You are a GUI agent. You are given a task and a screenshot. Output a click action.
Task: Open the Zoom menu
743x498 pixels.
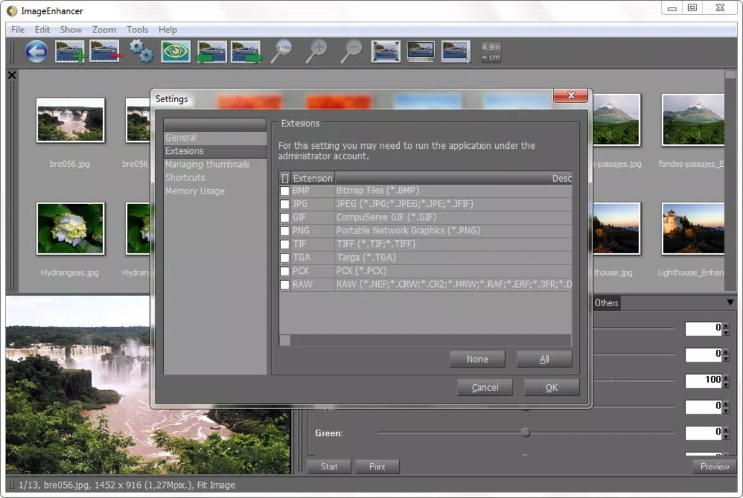[x=104, y=29]
